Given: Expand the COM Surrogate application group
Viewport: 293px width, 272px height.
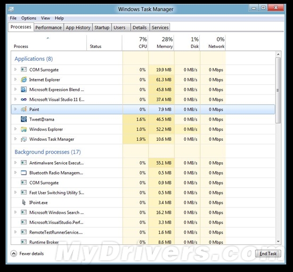Looking at the screenshot, I should 15,69.
